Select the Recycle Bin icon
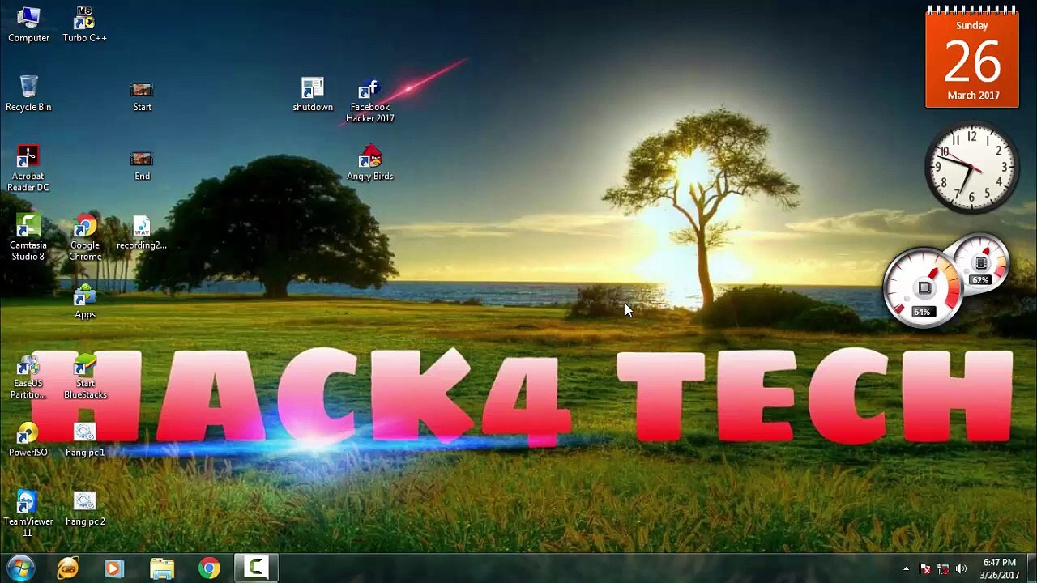This screenshot has height=583, width=1037. click(28, 93)
